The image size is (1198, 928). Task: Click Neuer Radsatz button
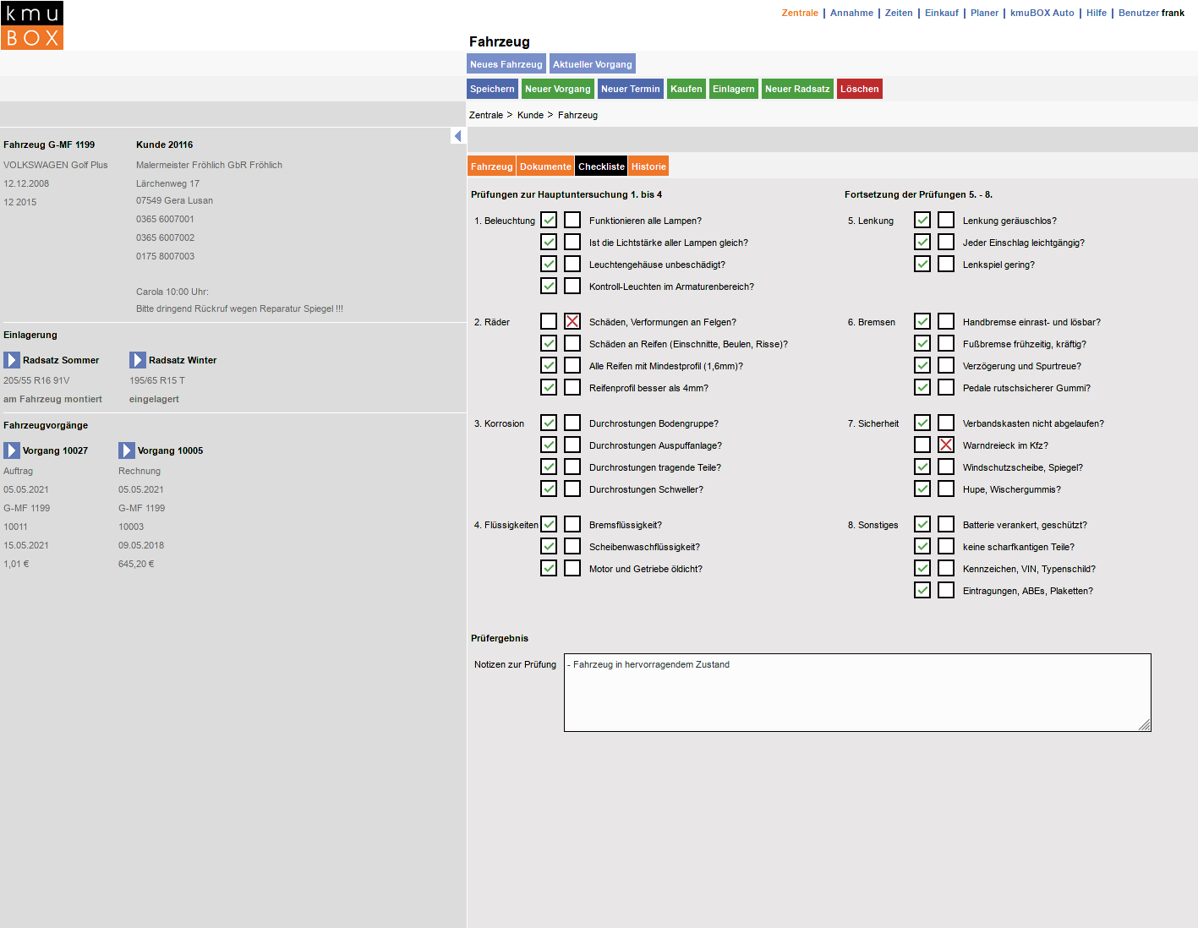[797, 89]
